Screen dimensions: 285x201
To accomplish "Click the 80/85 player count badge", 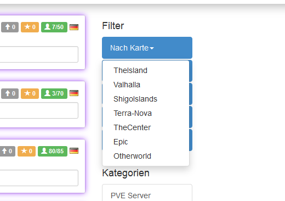I will click(x=53, y=151).
